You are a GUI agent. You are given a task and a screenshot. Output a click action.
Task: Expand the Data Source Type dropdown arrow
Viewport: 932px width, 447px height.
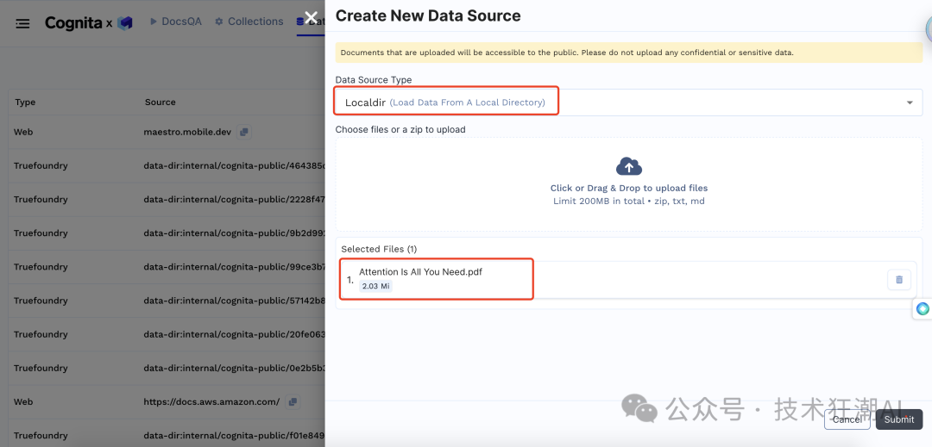910,102
